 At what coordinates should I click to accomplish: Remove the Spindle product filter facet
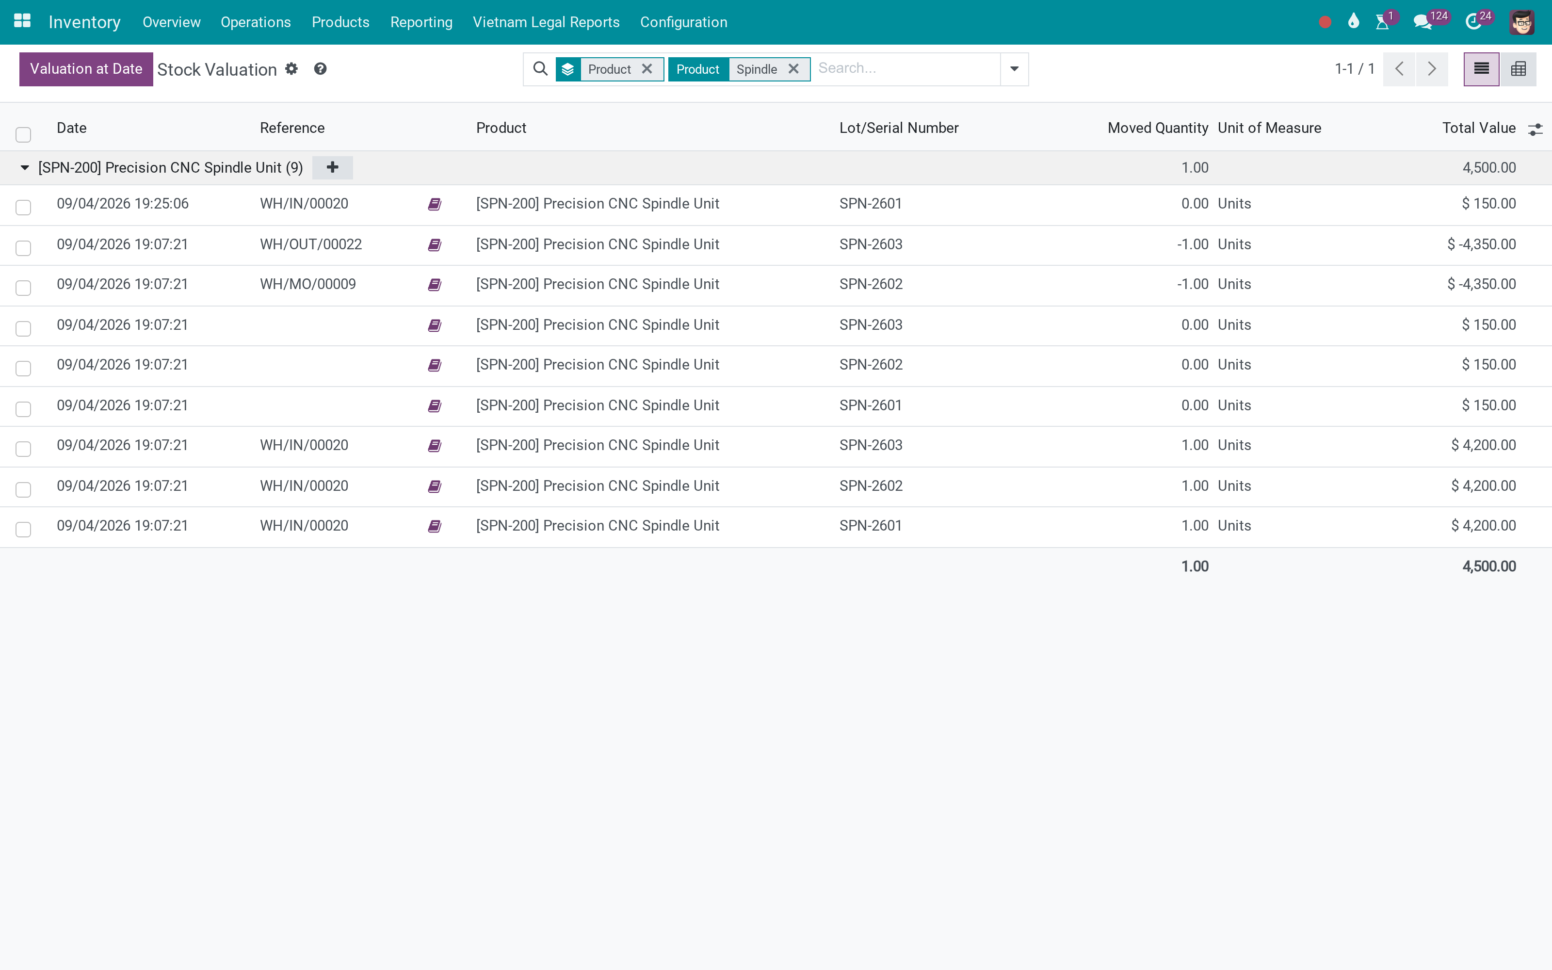tap(793, 69)
